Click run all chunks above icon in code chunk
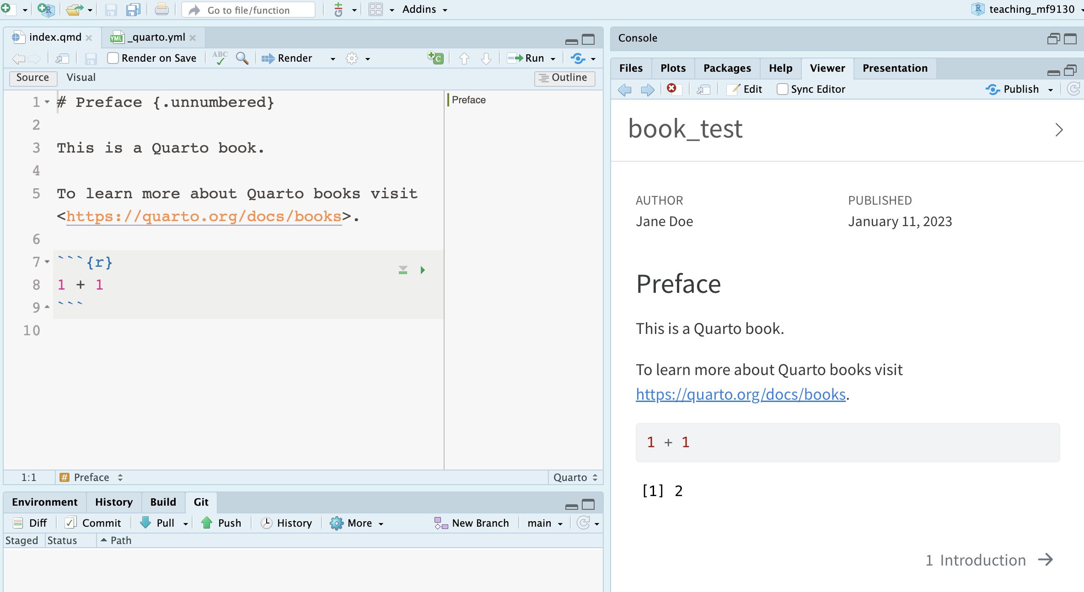This screenshot has height=592, width=1084. coord(402,270)
